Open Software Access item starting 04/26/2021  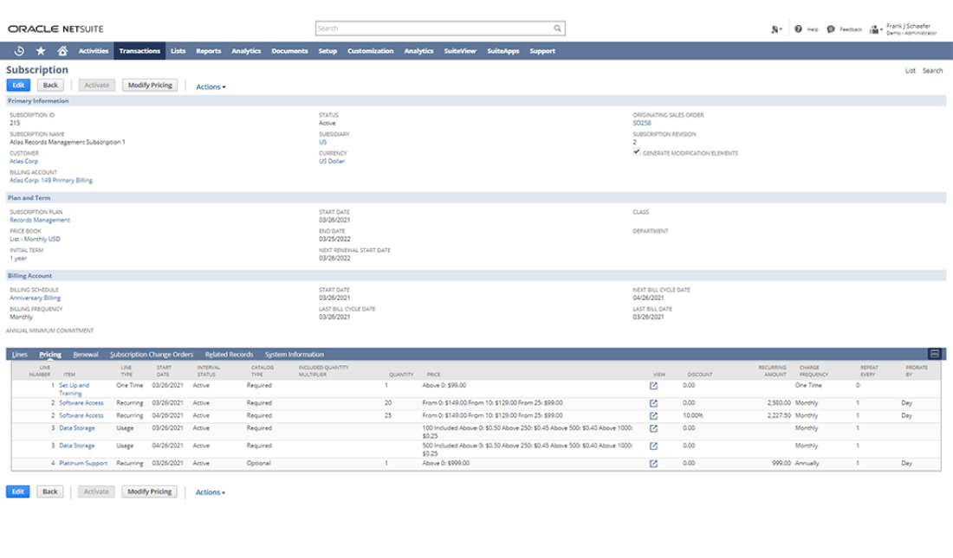click(x=81, y=416)
